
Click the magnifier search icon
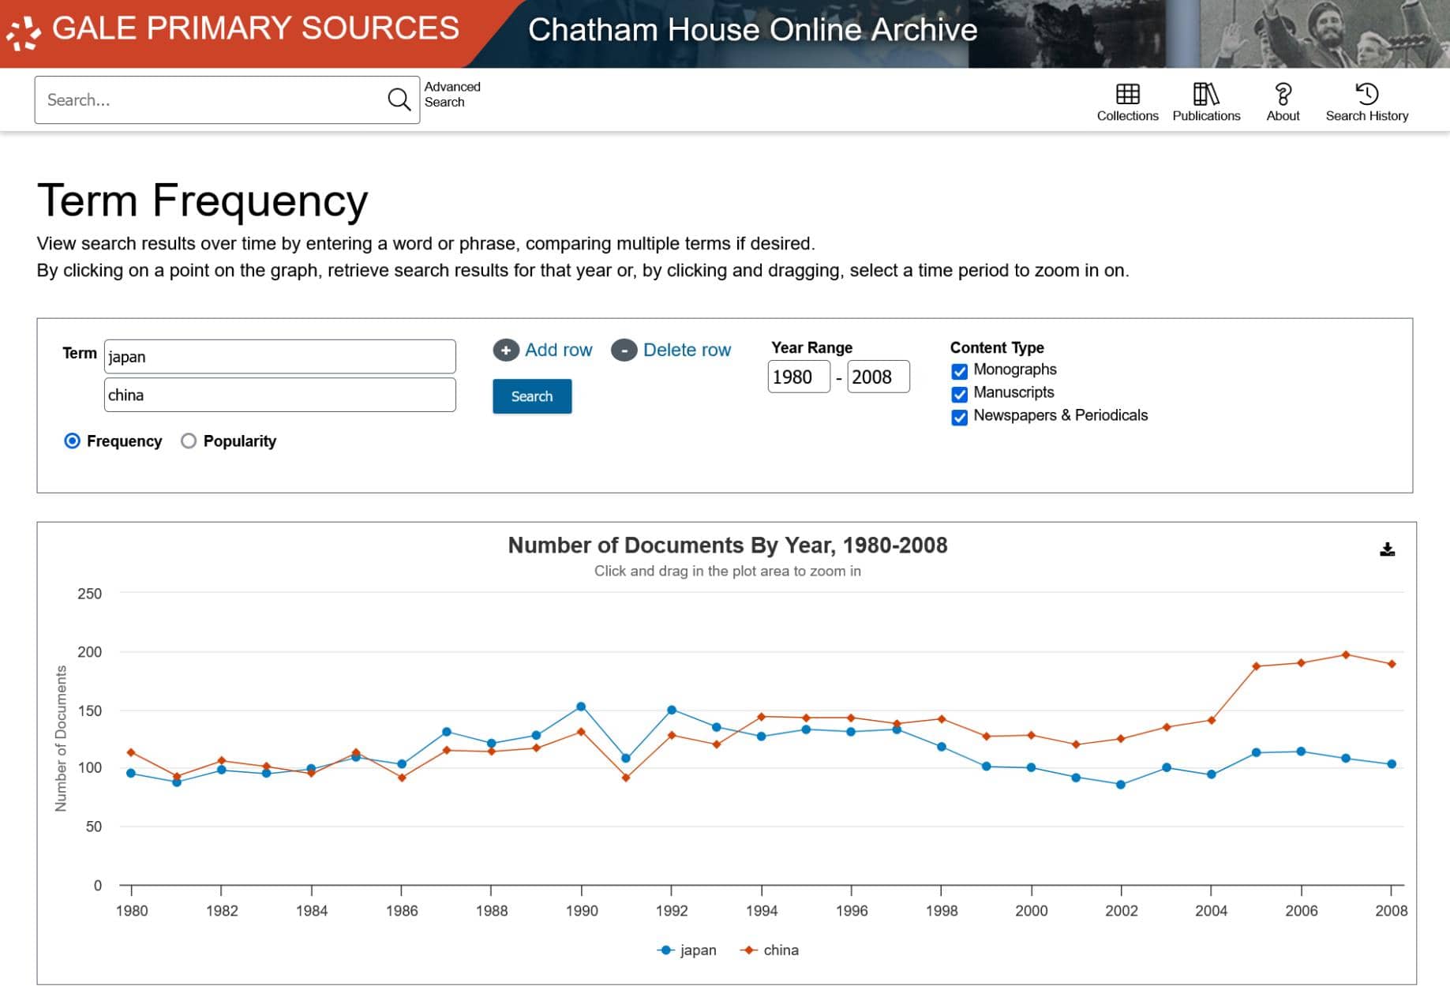[x=399, y=99]
